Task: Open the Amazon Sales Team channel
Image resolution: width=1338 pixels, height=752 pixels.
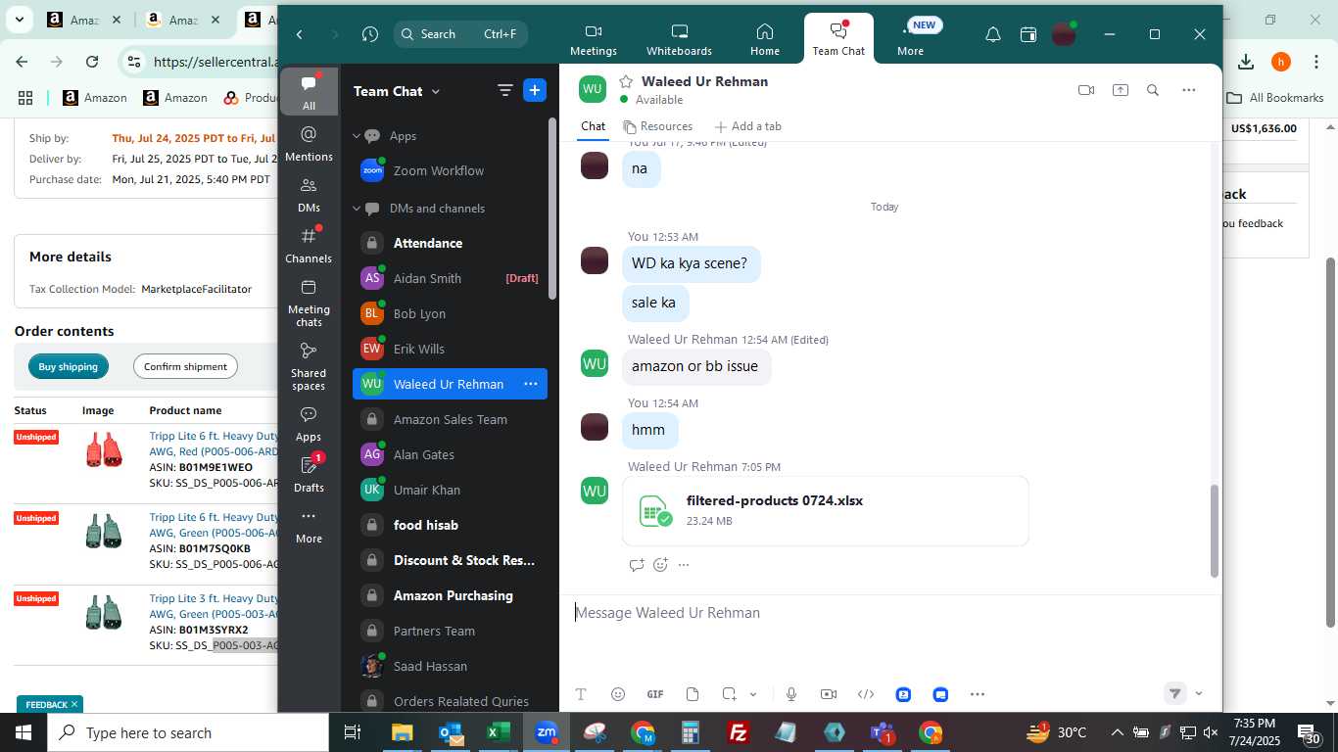Action: coord(450,419)
